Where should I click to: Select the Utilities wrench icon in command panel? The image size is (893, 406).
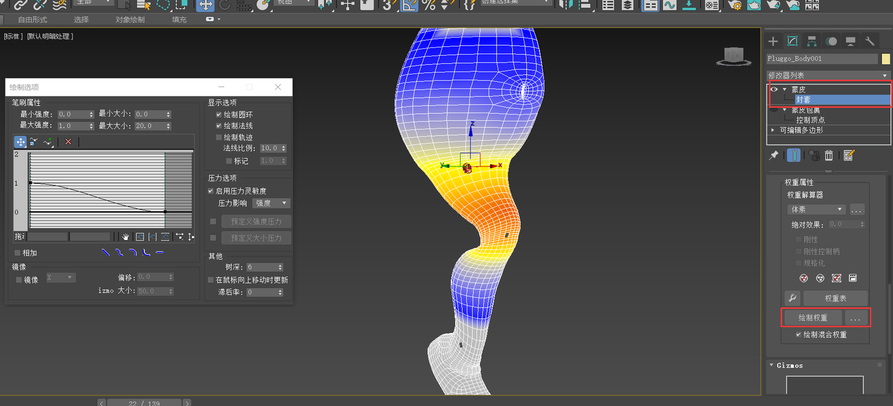(x=869, y=41)
